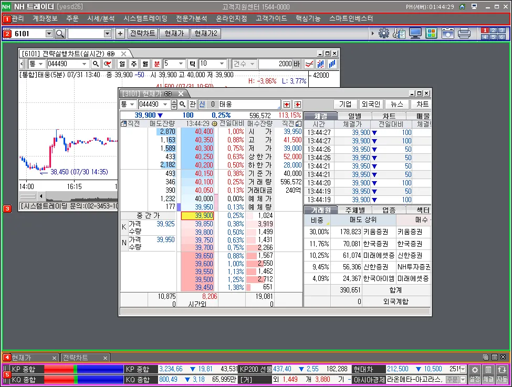The width and height of the screenshot is (512, 387).
Task: Toggle the 일 daily period button in chart
Action: pos(122,64)
